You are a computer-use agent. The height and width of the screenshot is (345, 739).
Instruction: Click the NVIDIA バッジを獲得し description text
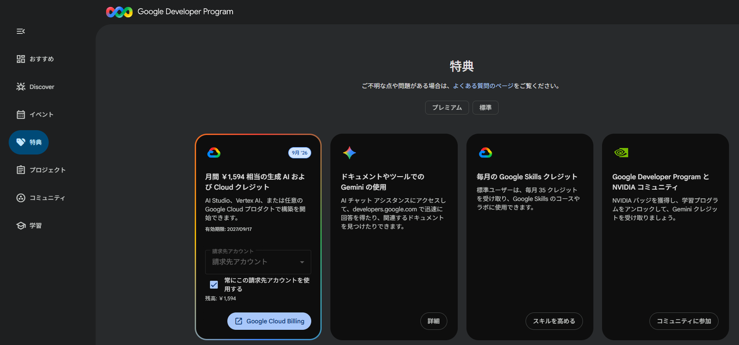(665, 209)
